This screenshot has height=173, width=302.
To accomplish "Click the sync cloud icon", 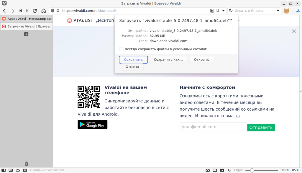I will (x=18, y=170).
